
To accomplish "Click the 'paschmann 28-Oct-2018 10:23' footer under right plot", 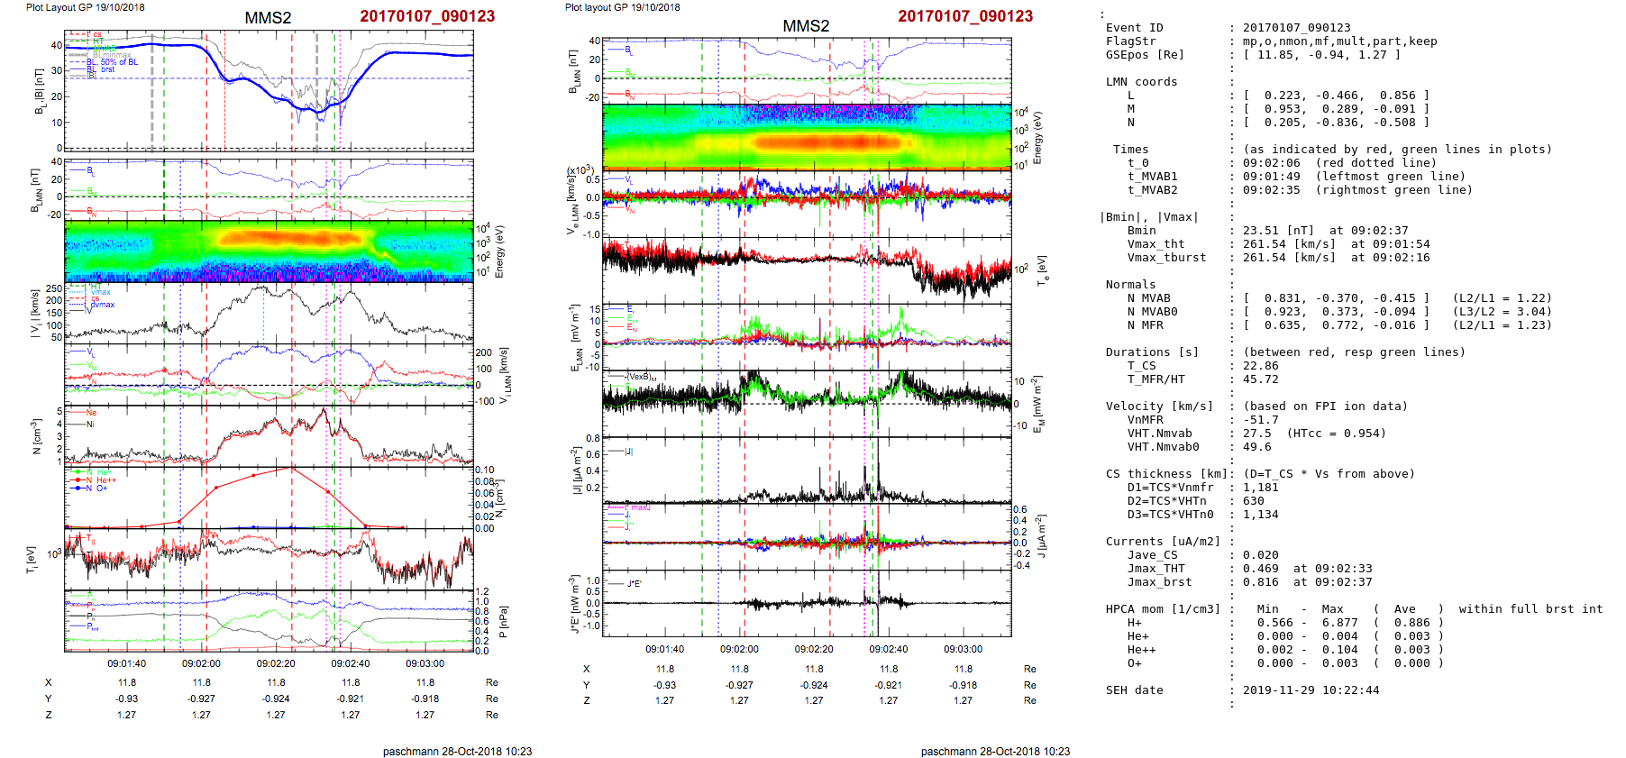I will [995, 751].
